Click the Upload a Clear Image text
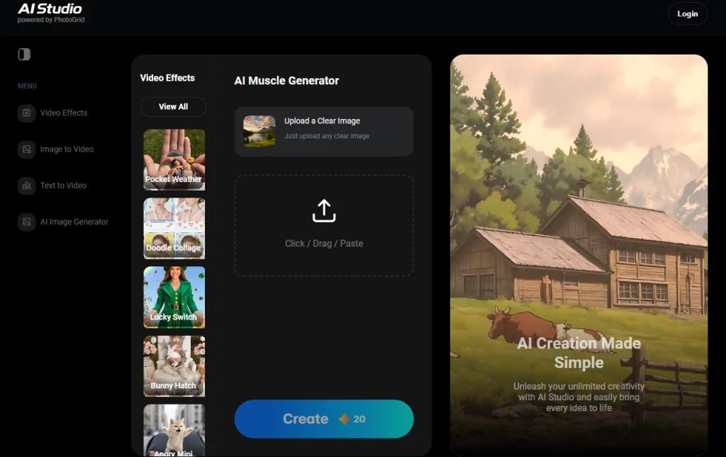Screen dimensions: 726x457 coord(322,121)
